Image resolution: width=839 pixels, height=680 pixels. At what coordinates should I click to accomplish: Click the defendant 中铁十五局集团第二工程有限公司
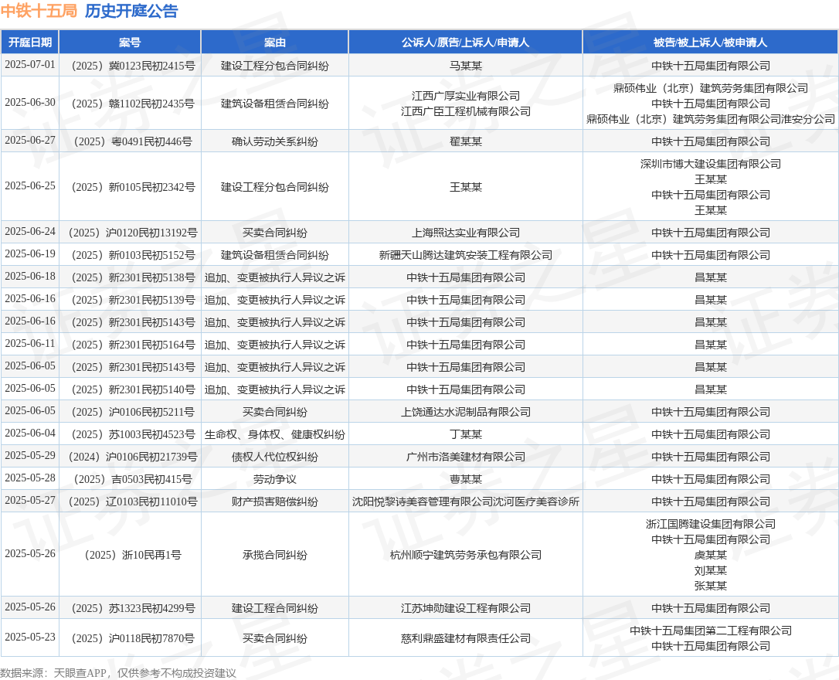point(711,631)
